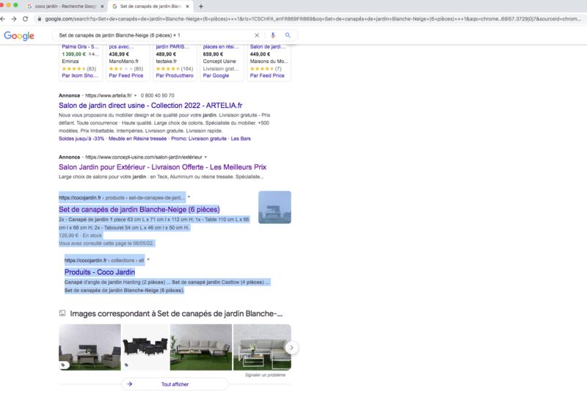Open the ManoMano.fr 438,99 € product
This screenshot has height=405, width=587.
coord(128,54)
